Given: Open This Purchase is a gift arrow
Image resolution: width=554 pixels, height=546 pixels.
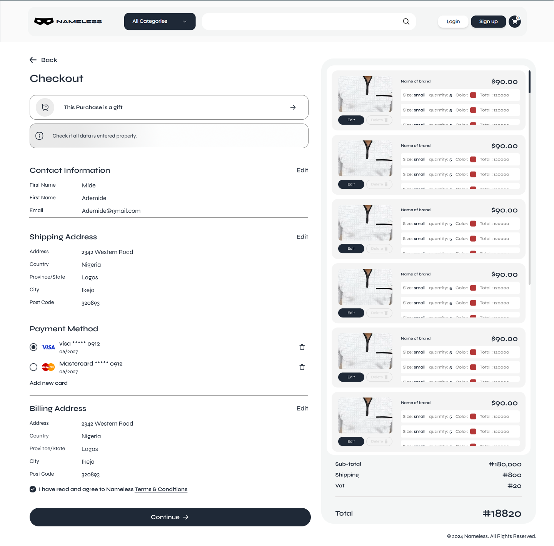Looking at the screenshot, I should coord(293,107).
